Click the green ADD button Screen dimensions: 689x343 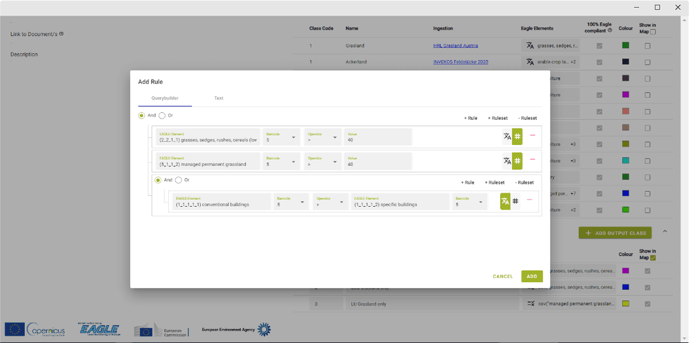click(532, 277)
